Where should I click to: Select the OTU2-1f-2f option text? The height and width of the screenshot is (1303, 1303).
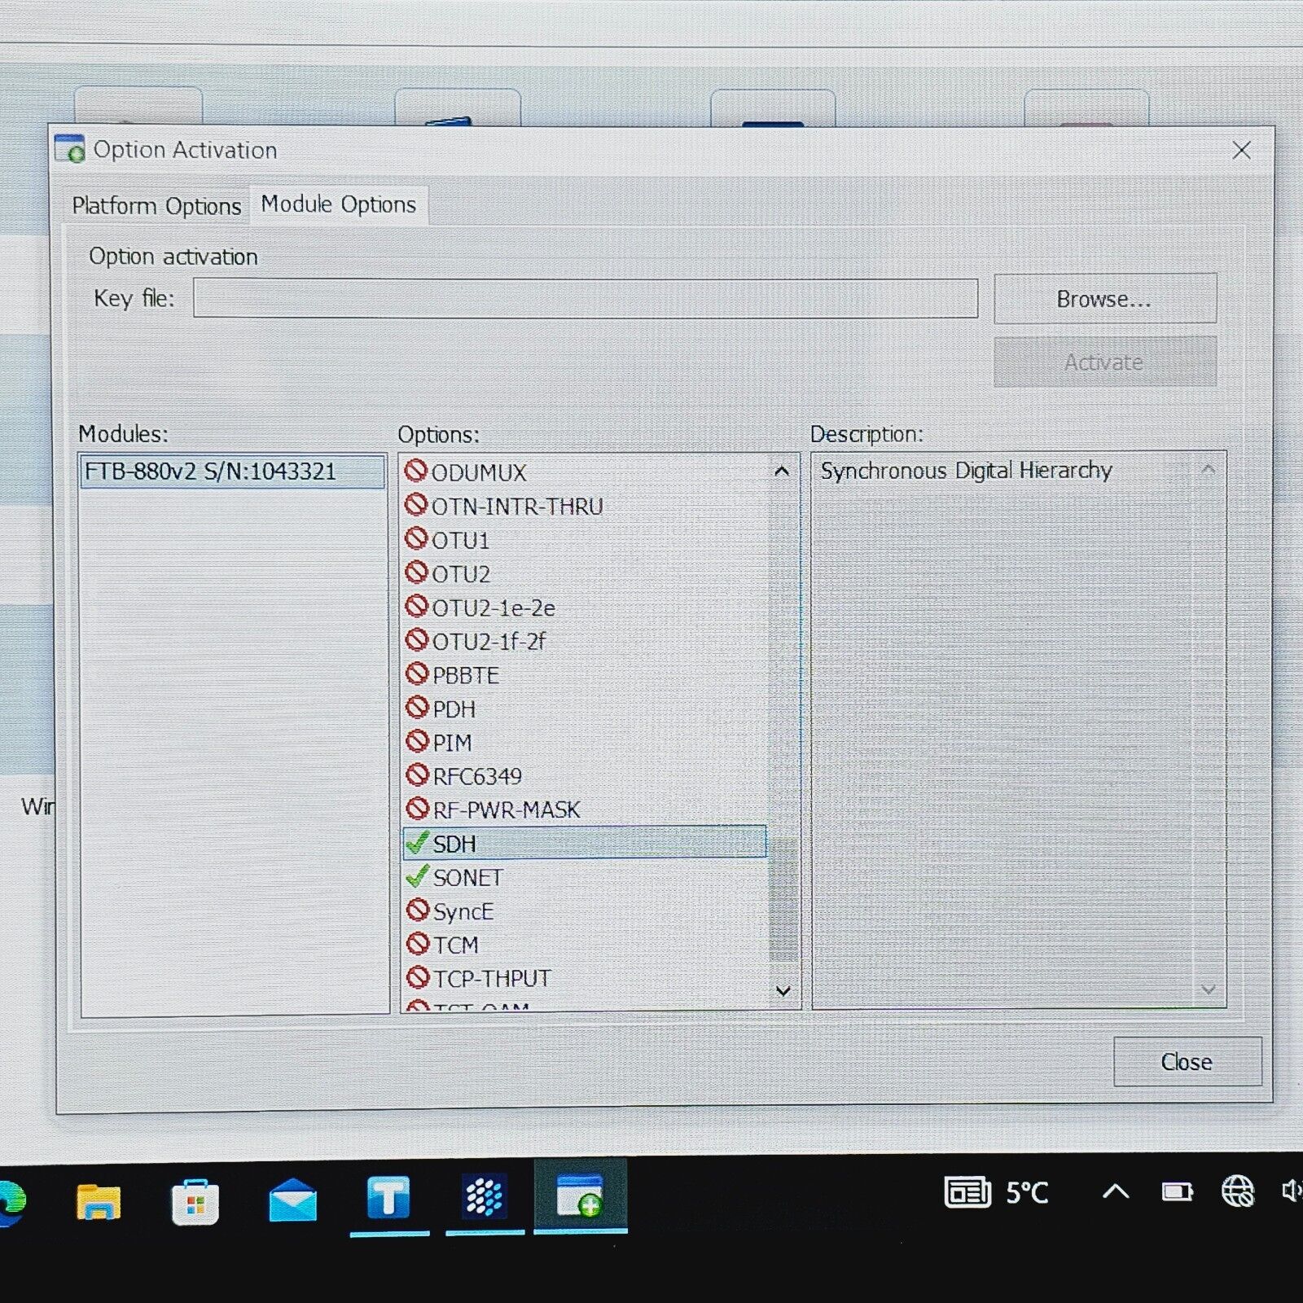pos(489,642)
